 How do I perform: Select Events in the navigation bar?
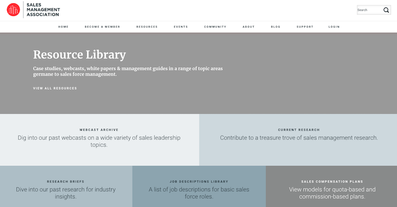click(x=181, y=27)
